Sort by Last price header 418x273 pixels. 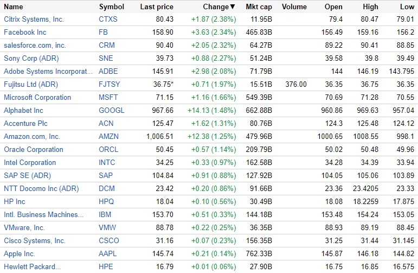click(x=156, y=7)
